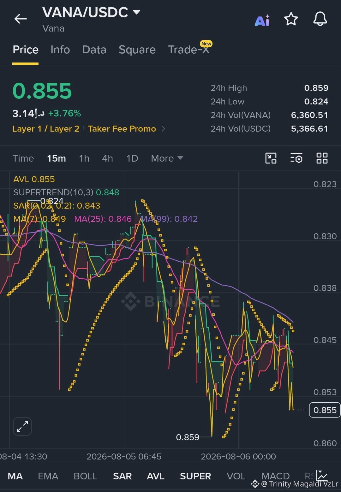Open the AI assistant icon
Screen dimensions: 341x492
[x=262, y=20]
